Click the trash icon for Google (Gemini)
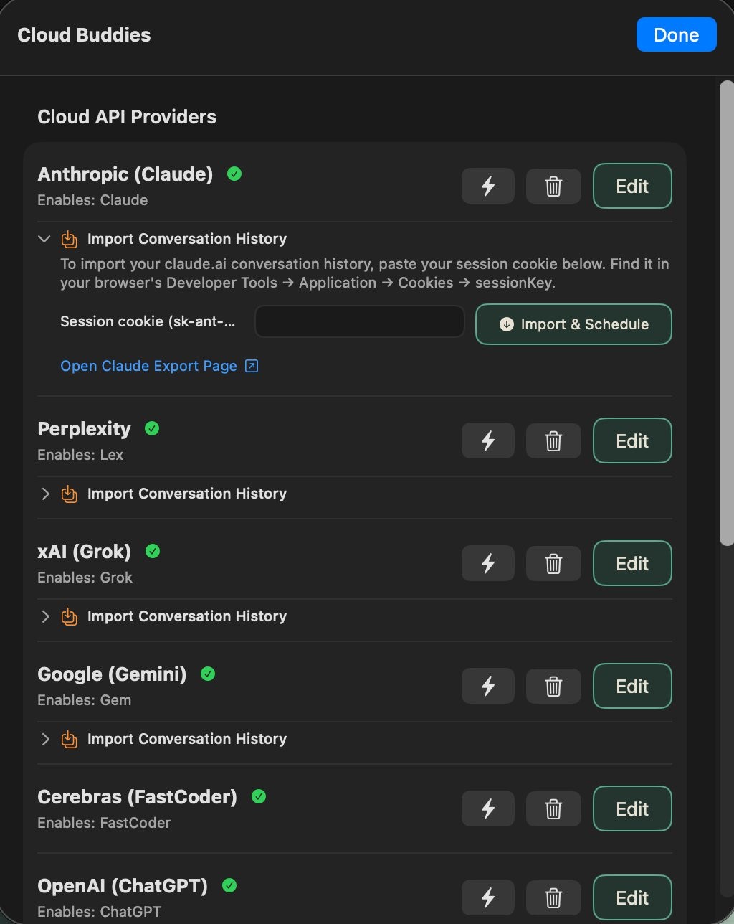 click(553, 686)
